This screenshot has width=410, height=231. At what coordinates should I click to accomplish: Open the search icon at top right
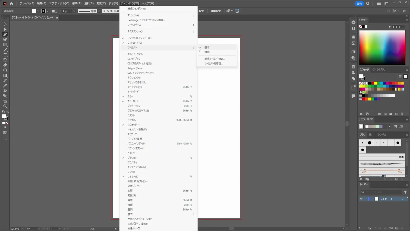click(x=368, y=4)
